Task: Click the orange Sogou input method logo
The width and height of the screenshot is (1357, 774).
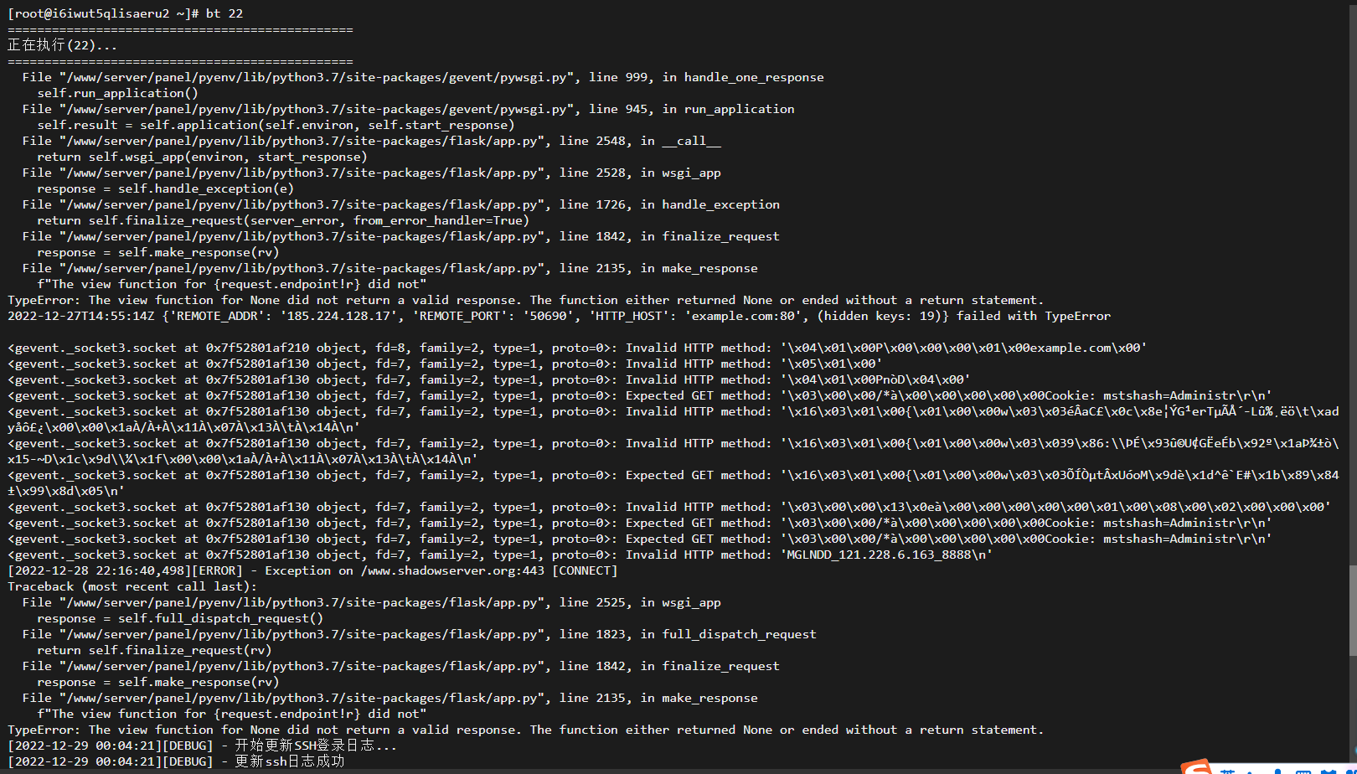Action: 1197,766
